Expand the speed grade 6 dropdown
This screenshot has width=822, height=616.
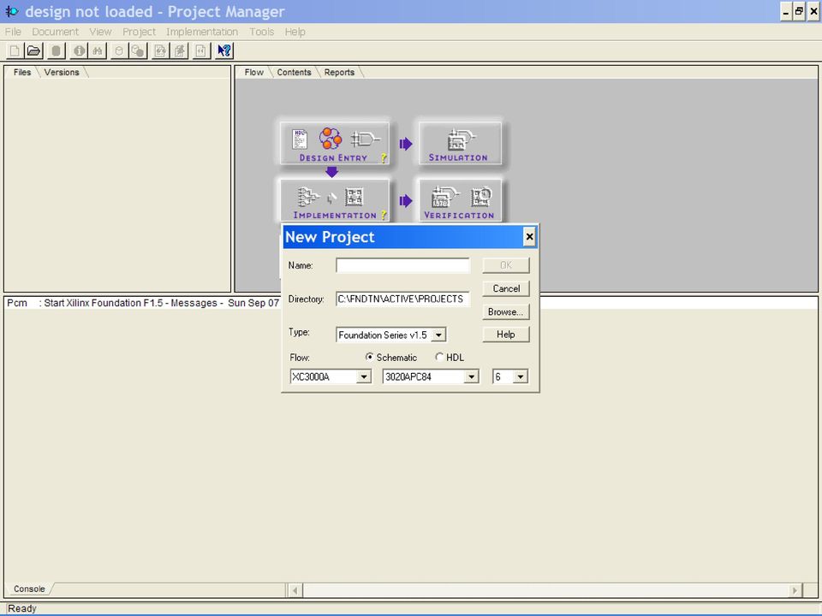(x=520, y=376)
